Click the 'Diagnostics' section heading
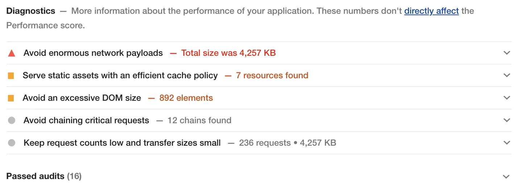This screenshot has width=525, height=187. 31,11
